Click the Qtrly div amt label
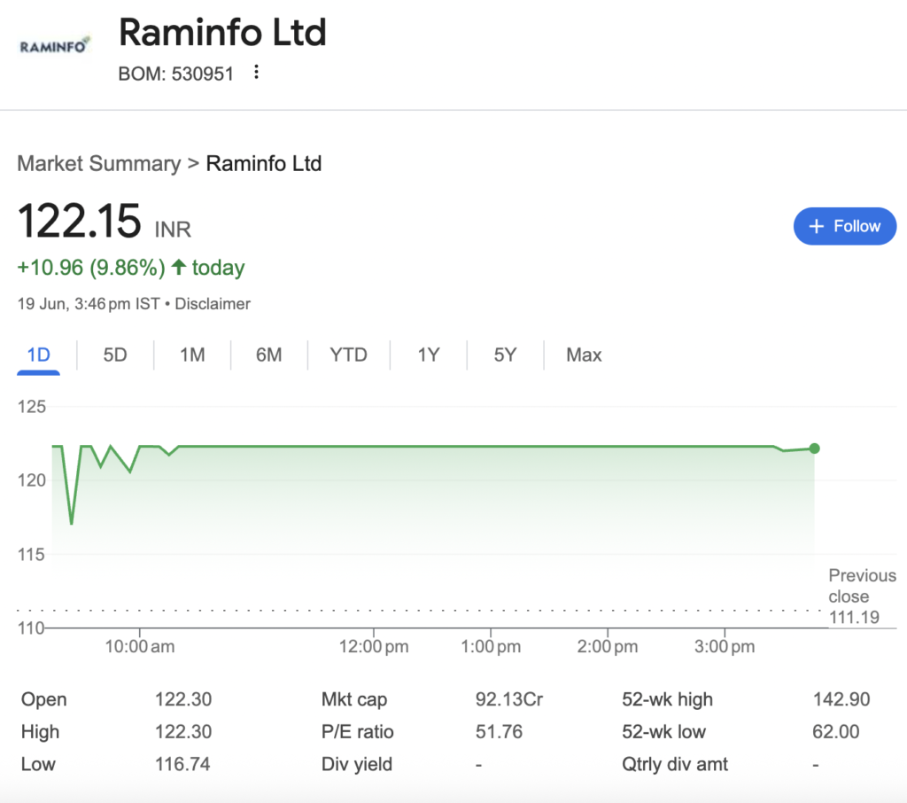The image size is (907, 803). [x=675, y=764]
